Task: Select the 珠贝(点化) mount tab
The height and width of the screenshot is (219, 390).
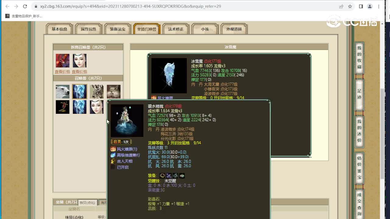Action: click(x=87, y=203)
